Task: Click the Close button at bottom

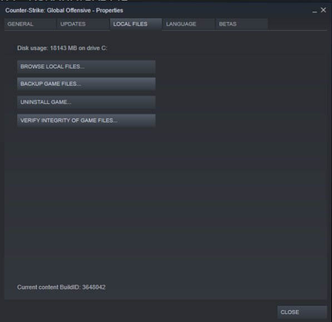Action: click(302, 312)
